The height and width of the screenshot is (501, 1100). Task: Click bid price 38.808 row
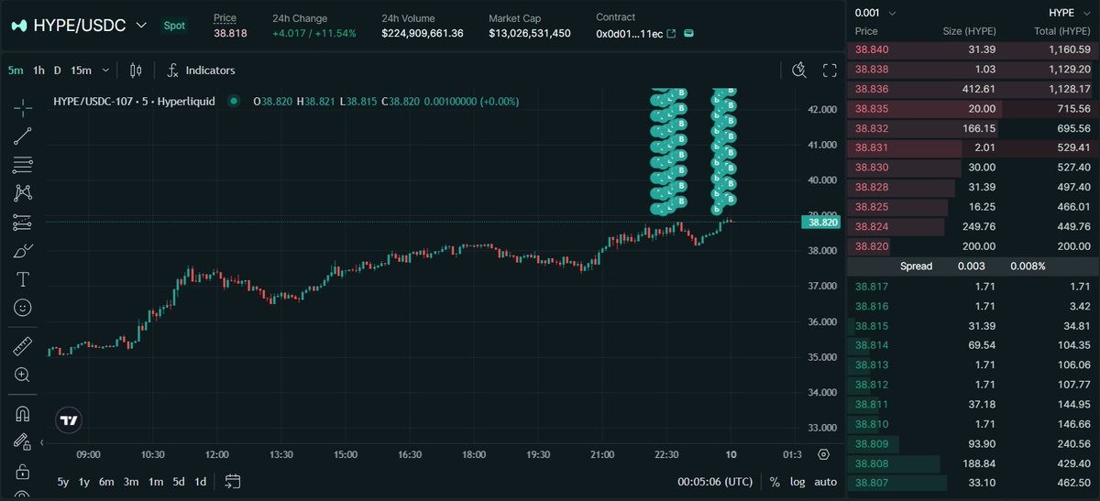pyautogui.click(x=973, y=463)
